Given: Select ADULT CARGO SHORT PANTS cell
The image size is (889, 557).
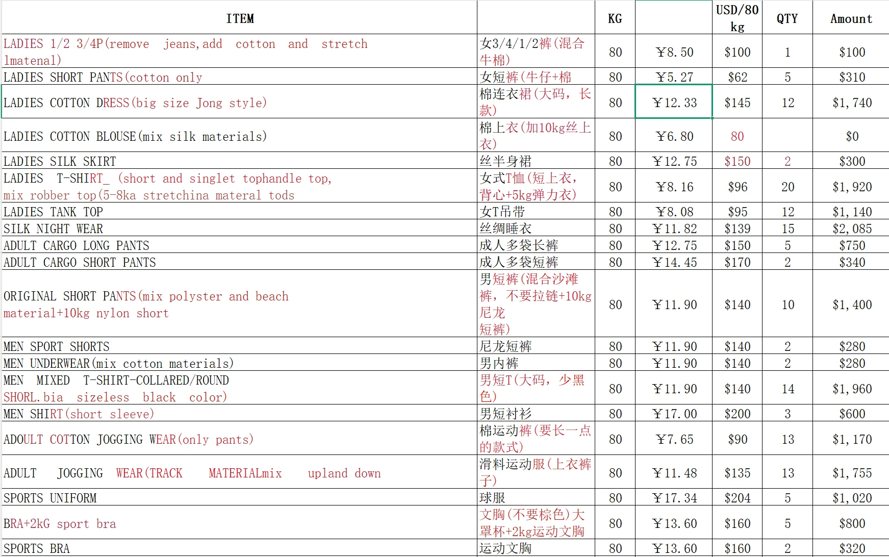Looking at the screenshot, I should point(239,262).
